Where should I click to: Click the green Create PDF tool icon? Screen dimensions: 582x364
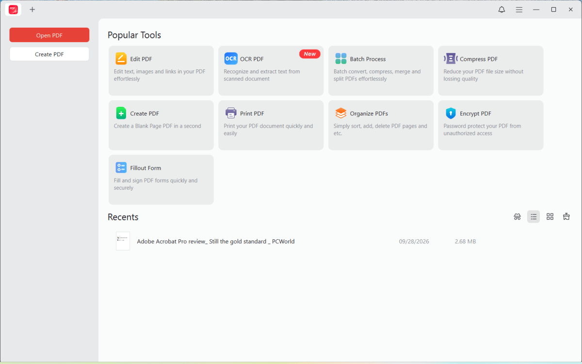tap(121, 113)
